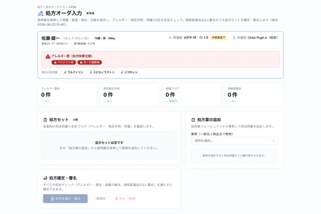Click the 規制医薬品 0件 summary card
321x214 pixels.
pyautogui.click(x=254, y=94)
